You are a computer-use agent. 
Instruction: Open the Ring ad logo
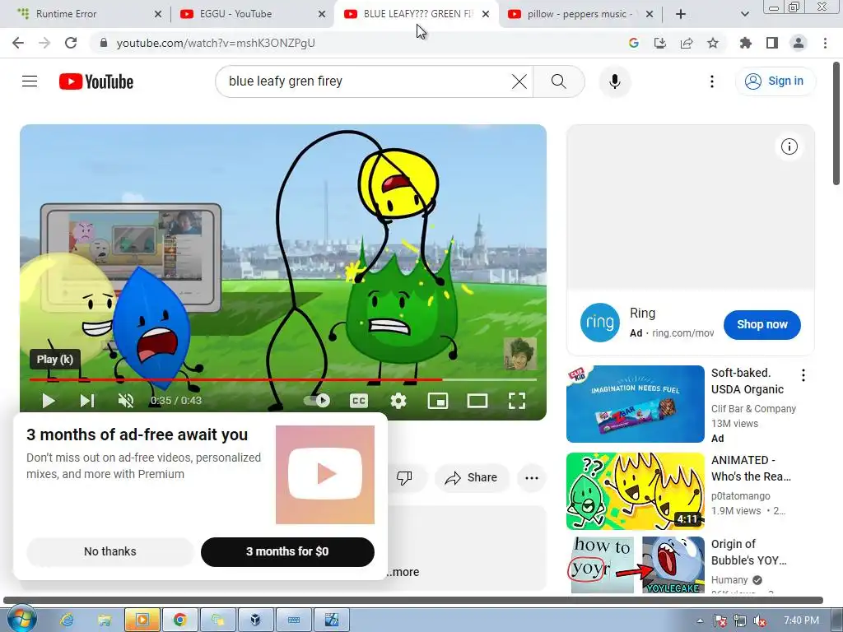click(x=600, y=323)
